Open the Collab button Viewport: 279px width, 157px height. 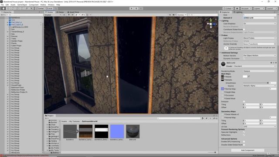(x=228, y=8)
